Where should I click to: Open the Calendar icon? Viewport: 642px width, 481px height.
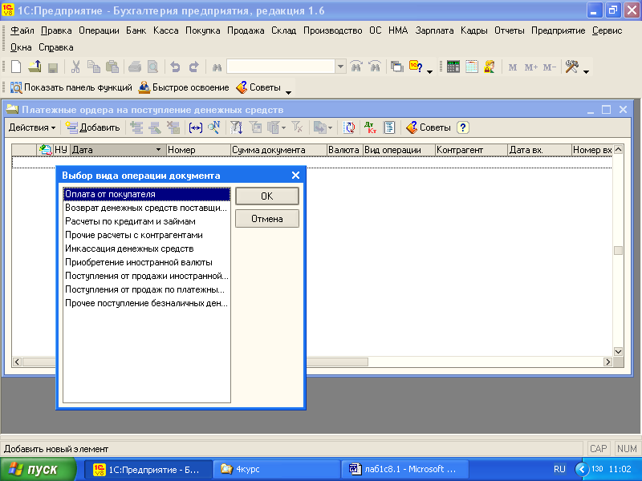(x=472, y=67)
